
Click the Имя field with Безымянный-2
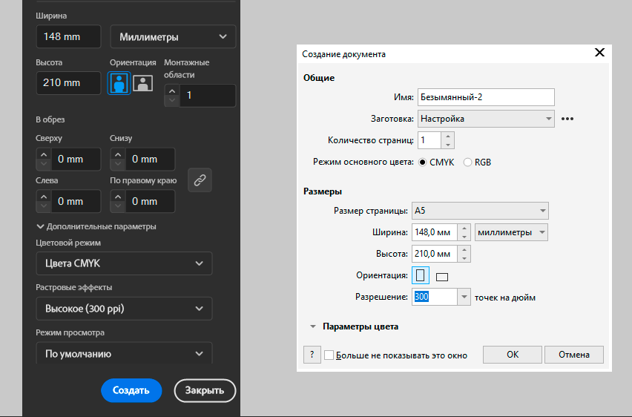point(486,97)
